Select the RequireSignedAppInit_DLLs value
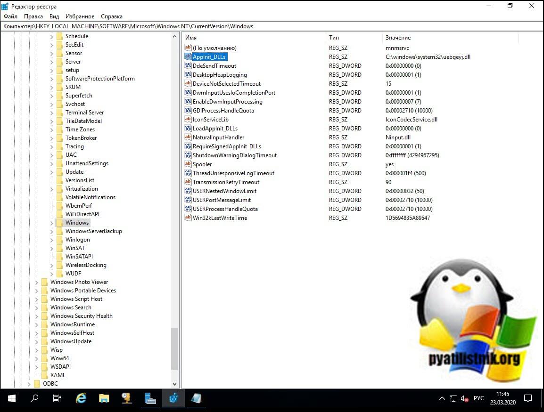The height and width of the screenshot is (412, 544). (x=227, y=146)
